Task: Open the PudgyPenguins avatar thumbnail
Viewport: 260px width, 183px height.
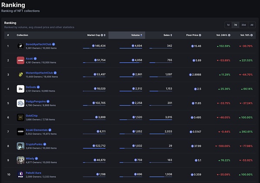Action: 20,103
